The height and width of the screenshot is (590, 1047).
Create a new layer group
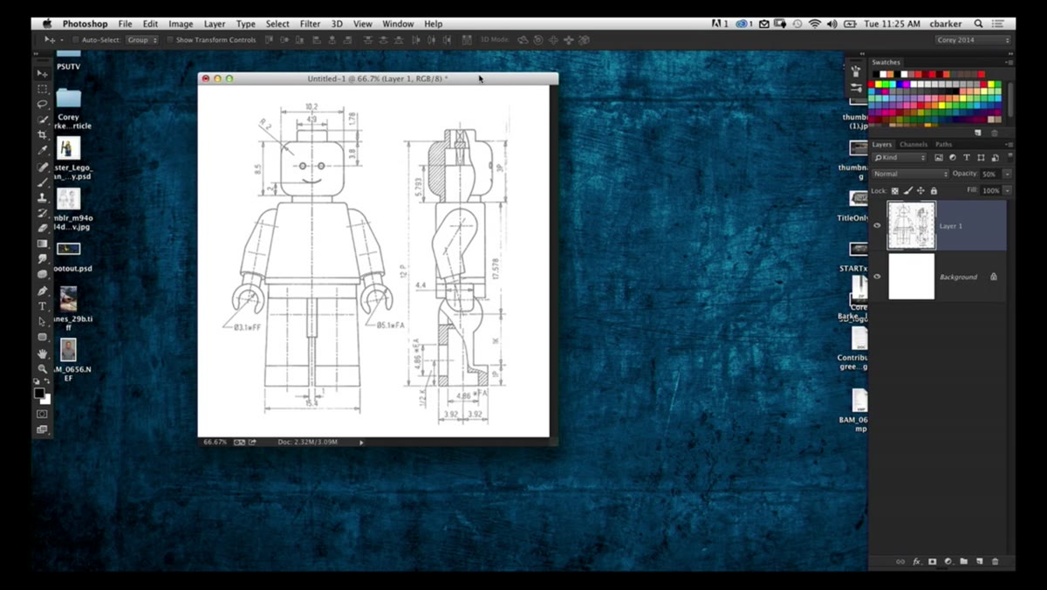point(963,561)
